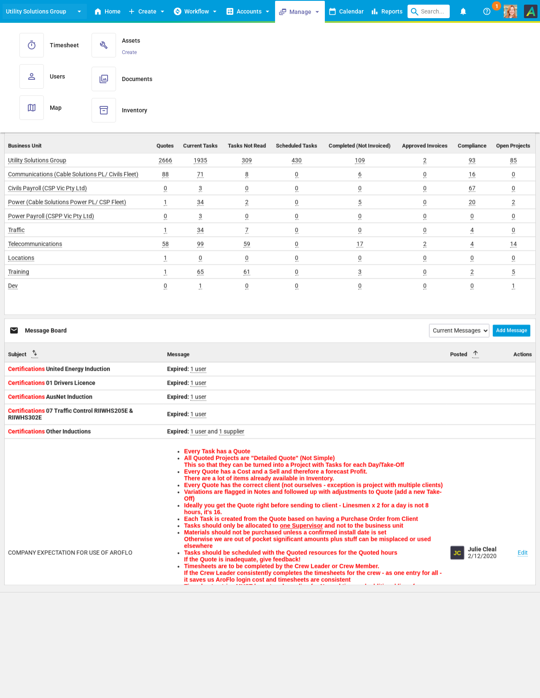
Task: Click the Assets wrench icon
Action: [x=104, y=45]
